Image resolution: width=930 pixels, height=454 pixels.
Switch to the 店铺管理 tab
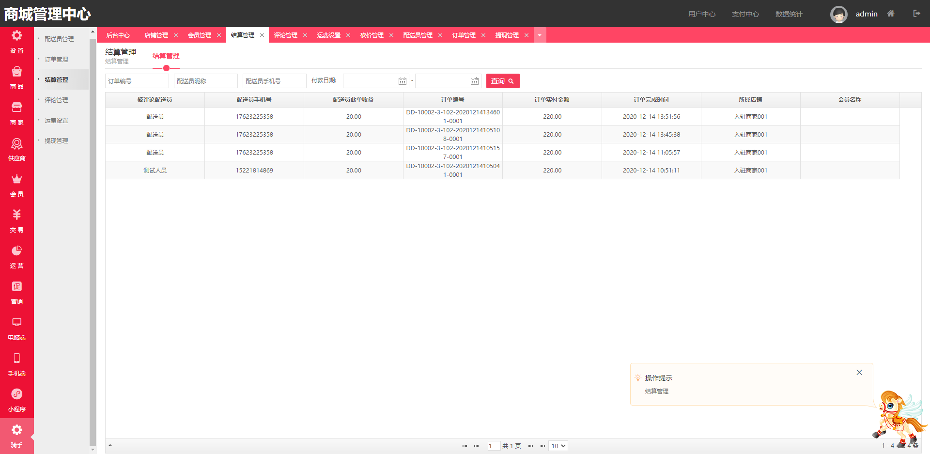point(156,35)
